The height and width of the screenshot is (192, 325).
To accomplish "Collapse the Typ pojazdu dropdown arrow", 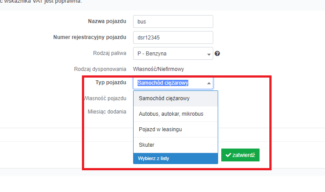I will [x=209, y=83].
